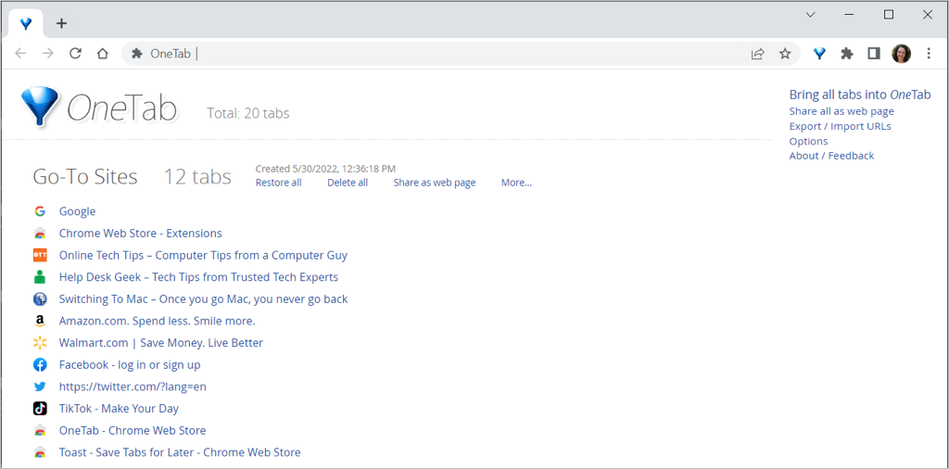Screen dimensions: 949x469
Task: Click the share page icon in address bar
Action: pyautogui.click(x=758, y=54)
